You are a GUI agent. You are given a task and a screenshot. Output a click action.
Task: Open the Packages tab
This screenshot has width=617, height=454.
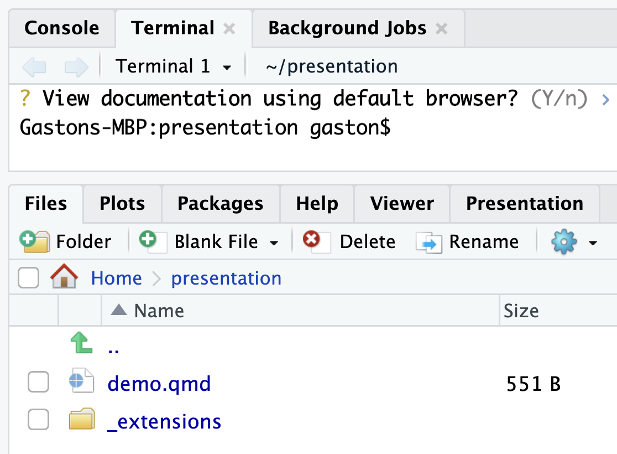point(221,203)
